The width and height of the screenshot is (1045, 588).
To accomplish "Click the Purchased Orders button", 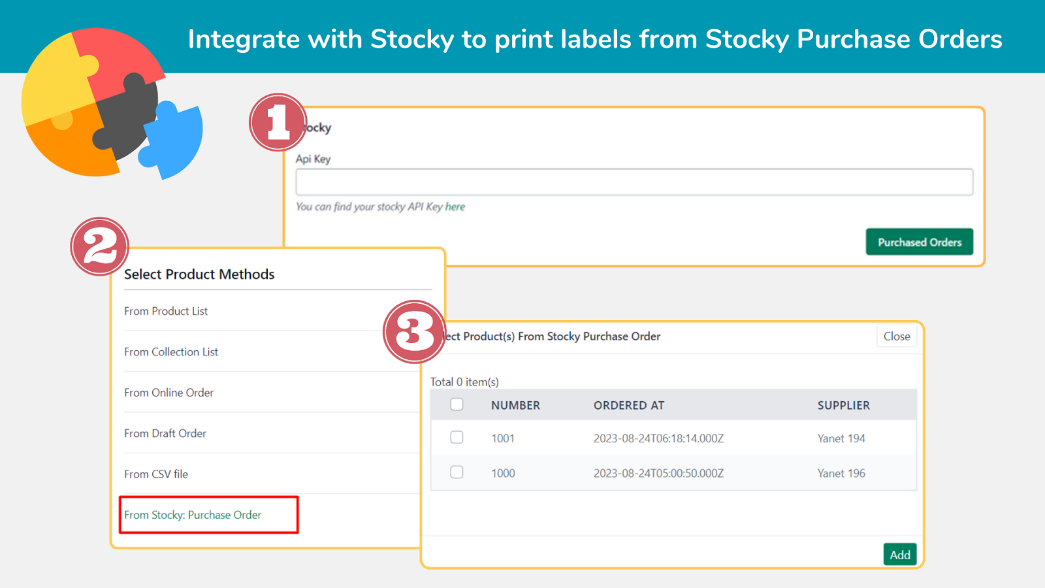I will click(919, 242).
